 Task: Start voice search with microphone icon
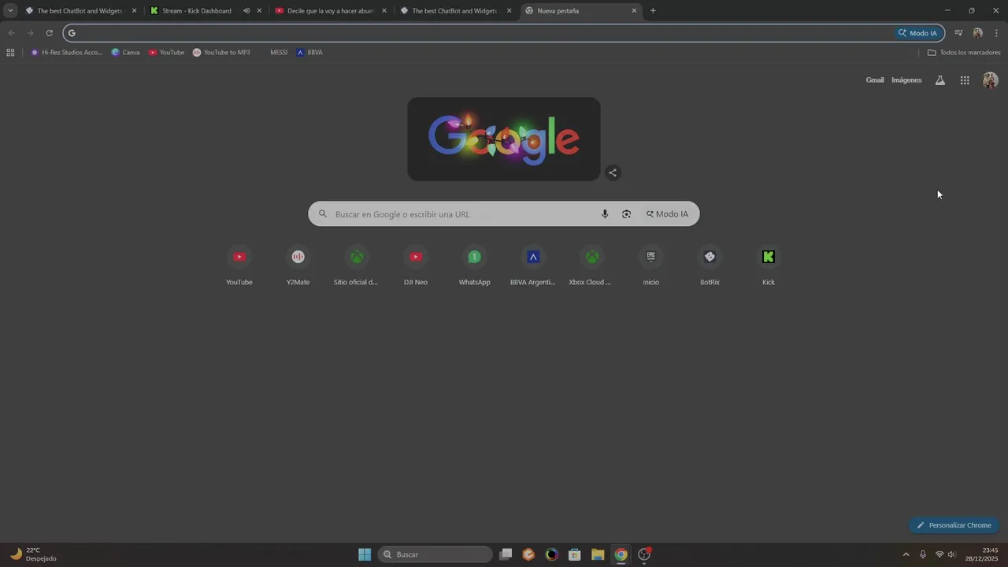pos(605,214)
